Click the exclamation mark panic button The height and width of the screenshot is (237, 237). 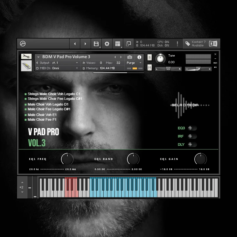tap(177, 44)
